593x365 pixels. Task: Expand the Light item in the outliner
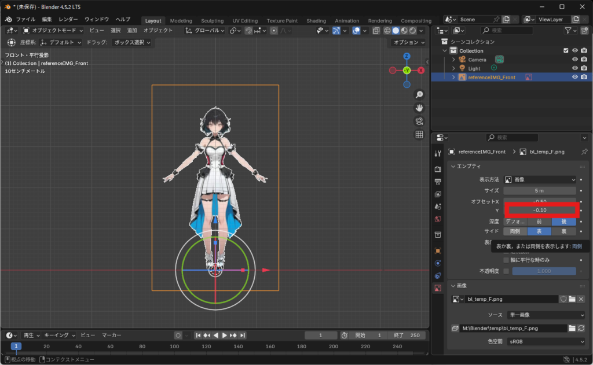coord(453,68)
